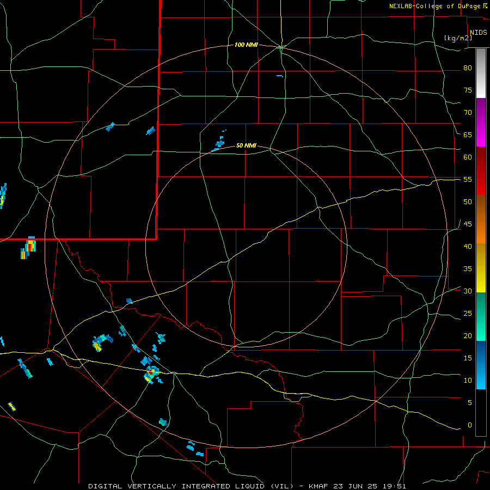The height and width of the screenshot is (490, 490).
Task: Click the 40 value on color scale
Action: click(x=468, y=247)
